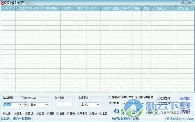Open the 北京 destination station dropdown
The height and width of the screenshot is (122, 195).
pos(47,105)
